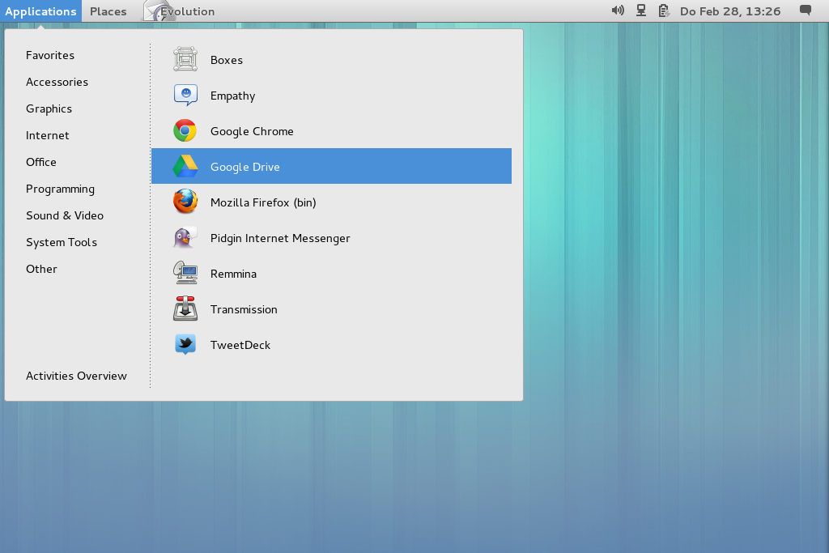Click the 'Empathy' text label

click(232, 96)
